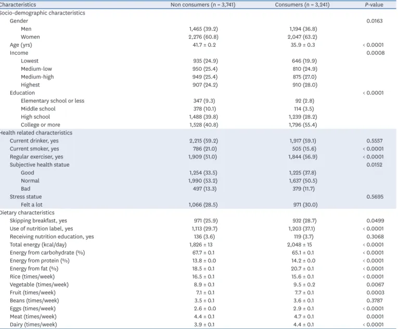The image size is (398, 329).
Task: Select the 'Lowest' income row label
Action: 30,61
